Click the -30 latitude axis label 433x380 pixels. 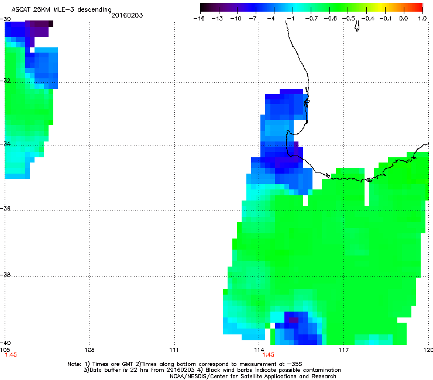click(x=5, y=19)
